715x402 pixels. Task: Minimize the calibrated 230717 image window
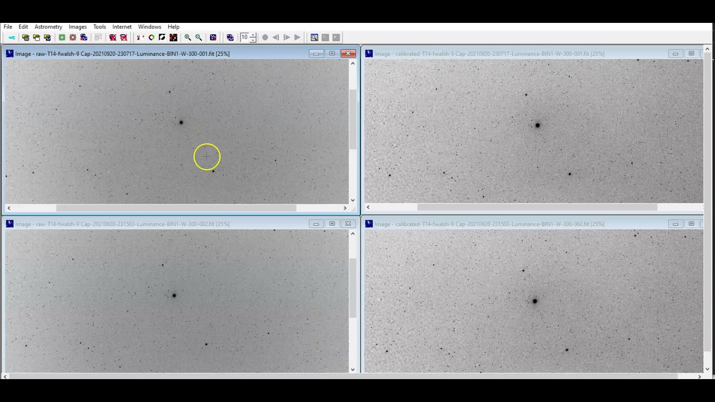tap(675, 54)
